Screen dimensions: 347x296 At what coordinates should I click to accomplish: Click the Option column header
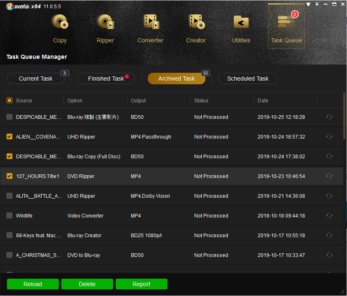75,101
